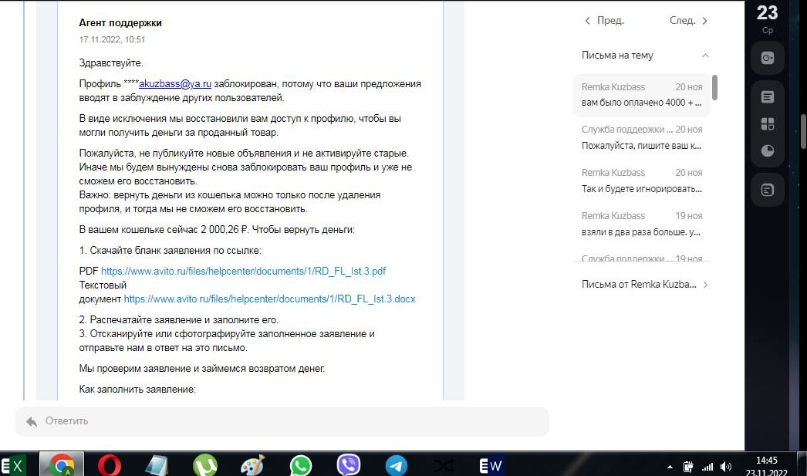Image resolution: width=807 pixels, height=476 pixels.
Task: Click the Ответить reply field
Action: 282,421
